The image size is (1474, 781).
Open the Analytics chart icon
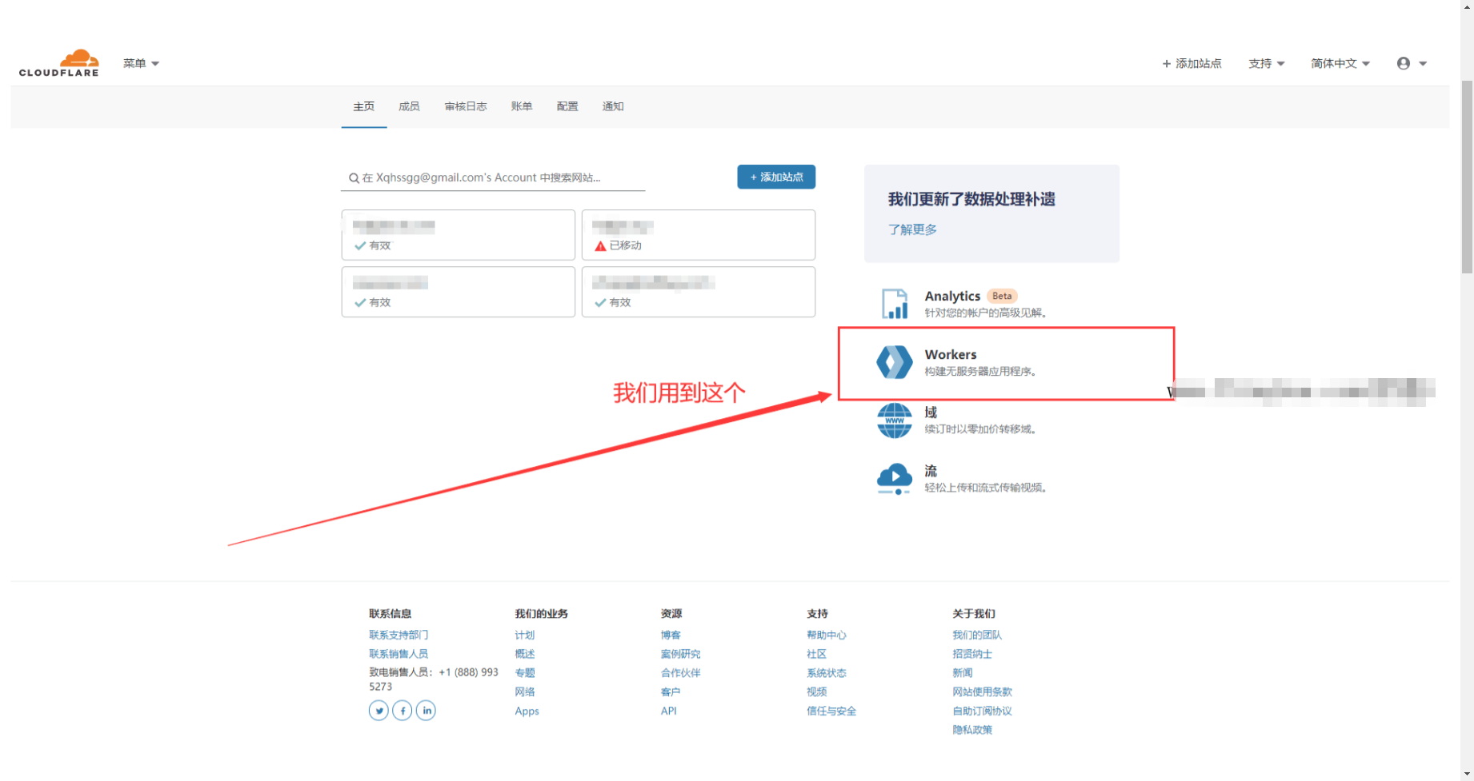[x=895, y=304]
